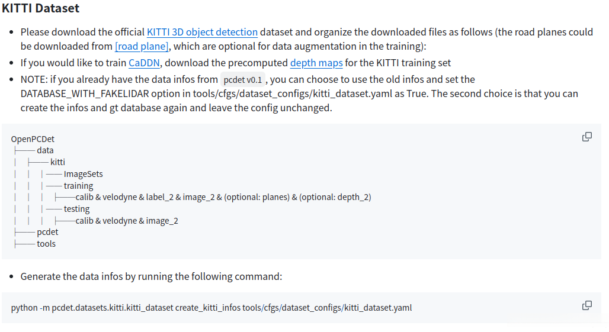This screenshot has height=332, width=609.
Task: Click the 'Generate the data infos' bullet text
Action: pyautogui.click(x=151, y=276)
